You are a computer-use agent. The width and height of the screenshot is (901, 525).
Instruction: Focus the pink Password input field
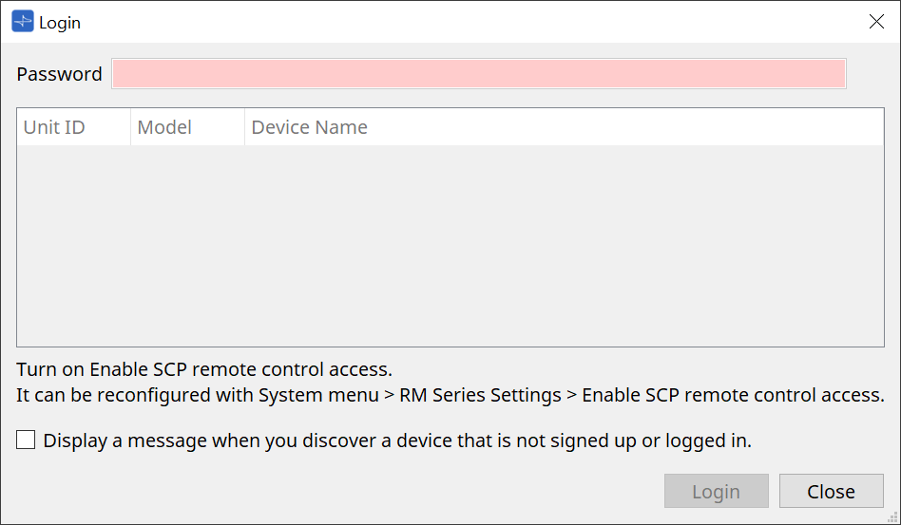coord(478,74)
